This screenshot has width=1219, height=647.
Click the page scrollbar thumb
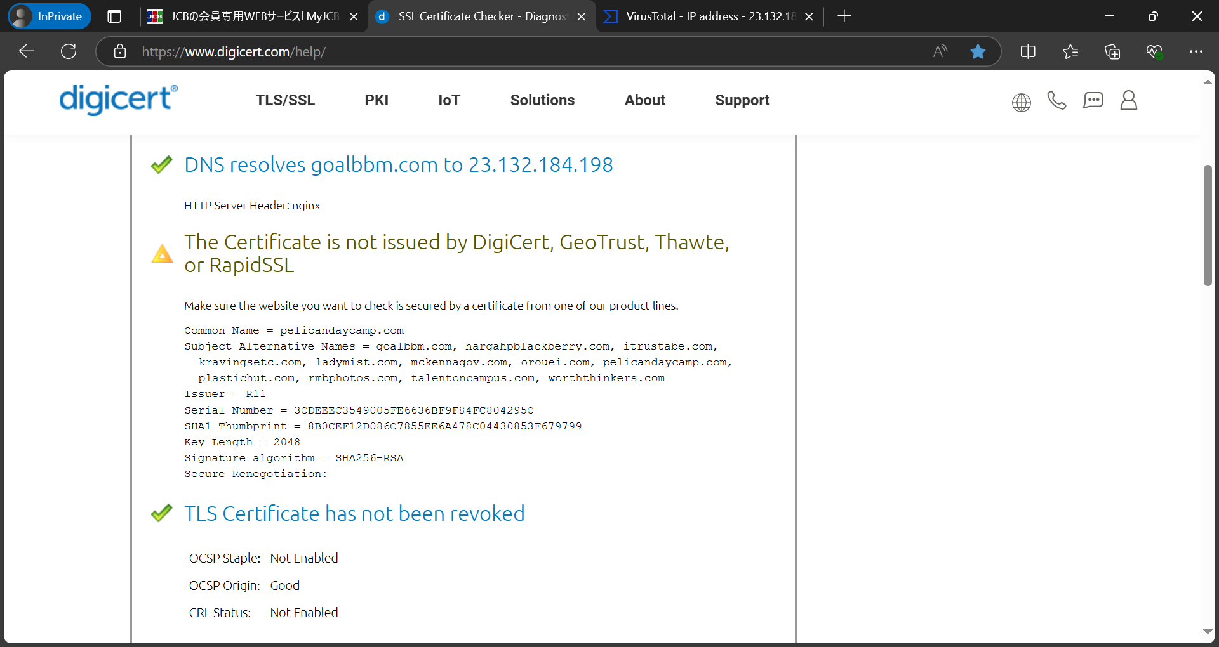1208,225
